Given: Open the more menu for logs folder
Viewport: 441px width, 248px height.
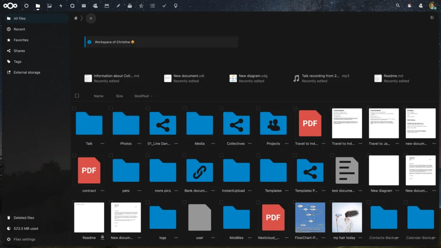Looking at the screenshot, I should coord(176,238).
